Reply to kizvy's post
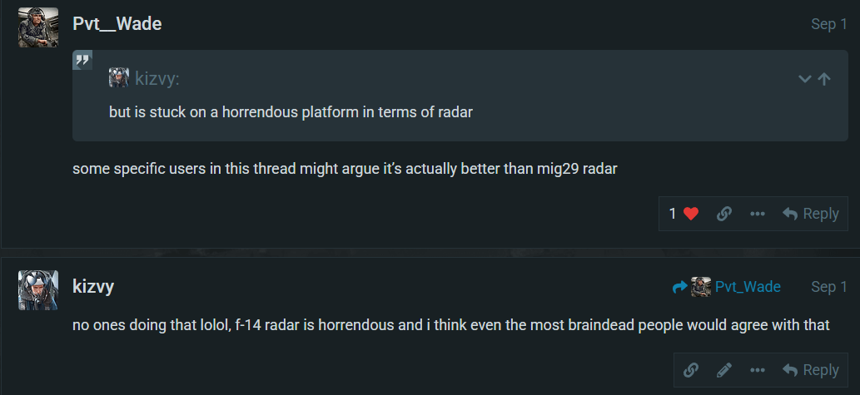 (810, 370)
